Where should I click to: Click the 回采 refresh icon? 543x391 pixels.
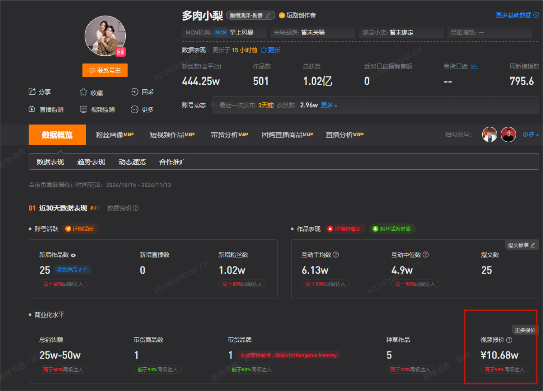[134, 92]
